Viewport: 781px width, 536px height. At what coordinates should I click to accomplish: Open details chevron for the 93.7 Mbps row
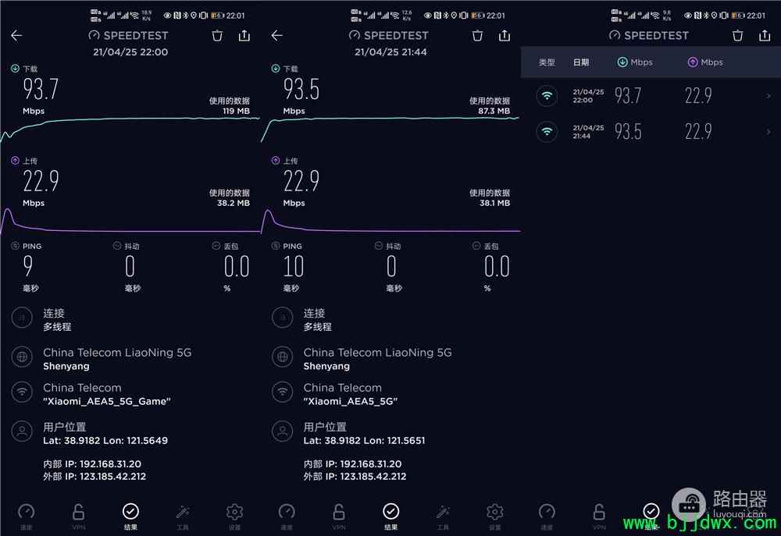coord(769,95)
